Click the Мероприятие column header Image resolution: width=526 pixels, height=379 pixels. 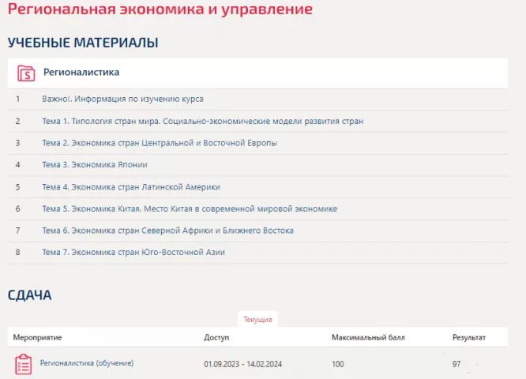tap(38, 337)
